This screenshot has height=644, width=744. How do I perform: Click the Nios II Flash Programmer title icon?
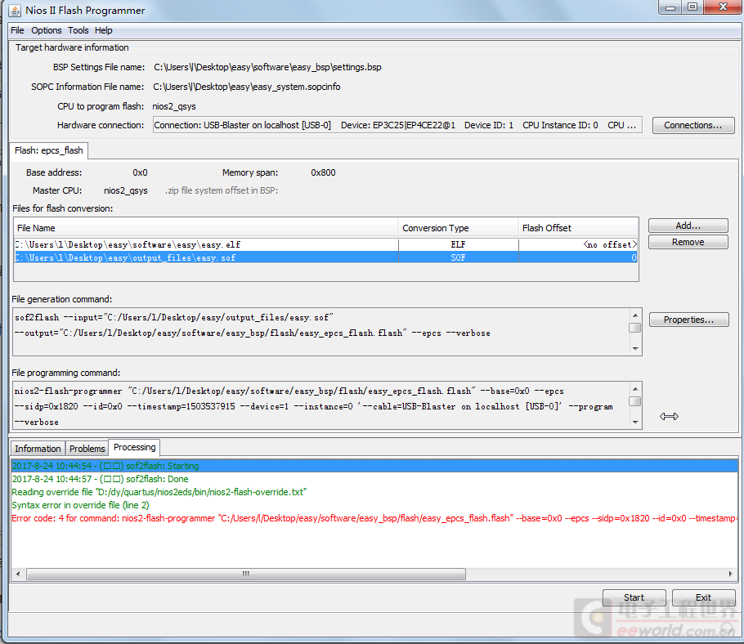(x=16, y=10)
